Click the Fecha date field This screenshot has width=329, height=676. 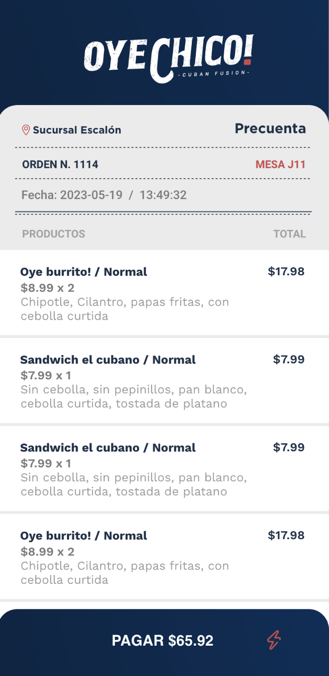[x=104, y=195]
